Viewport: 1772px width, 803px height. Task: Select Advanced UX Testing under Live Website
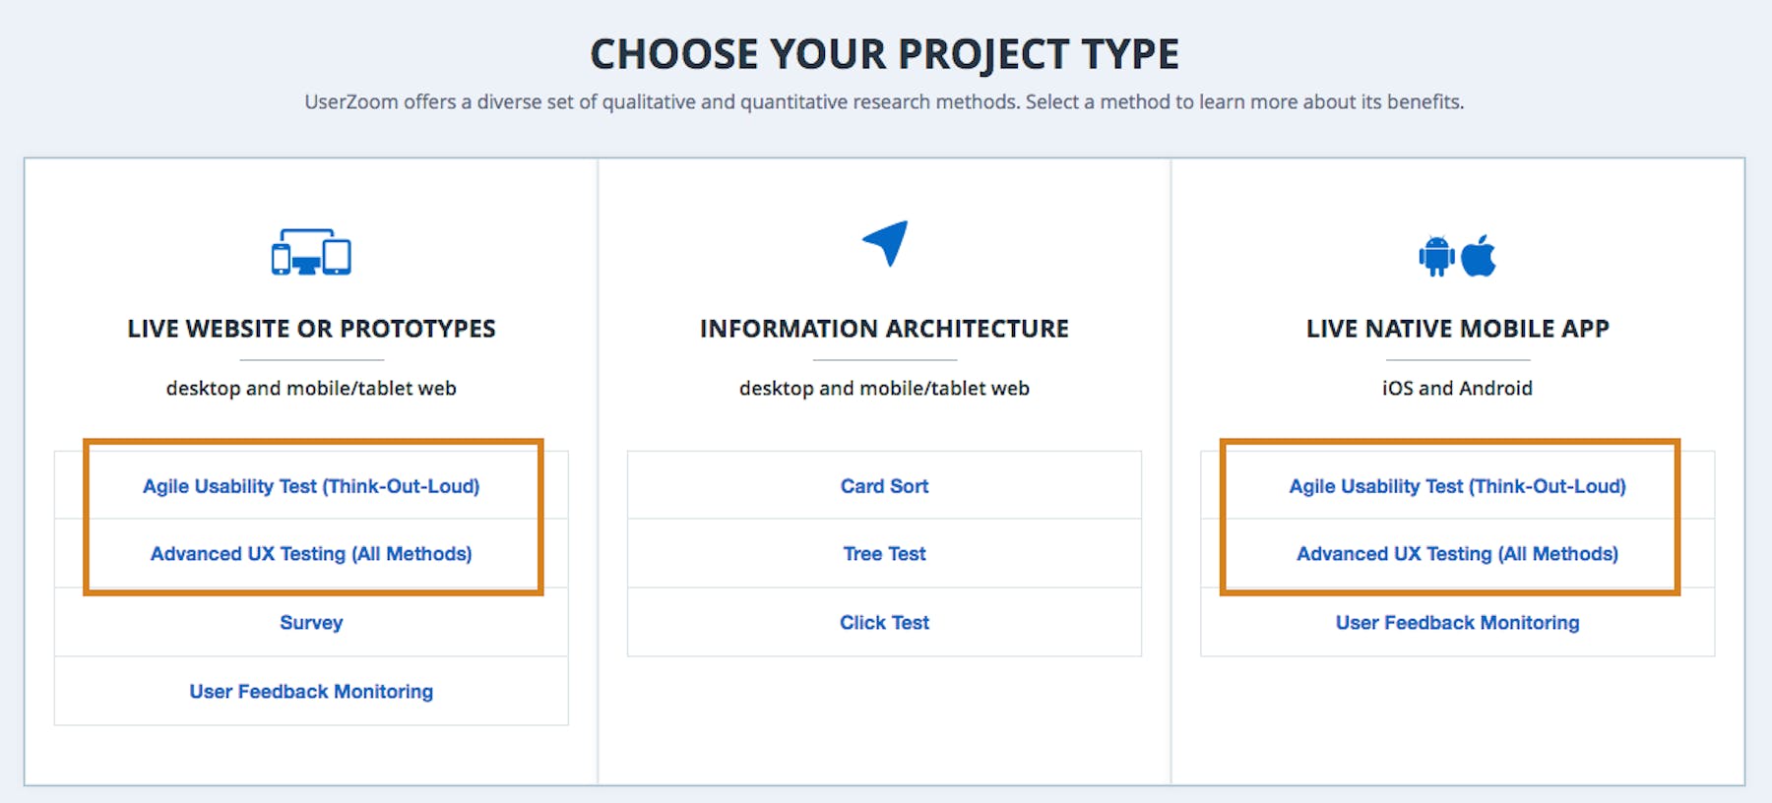tap(311, 554)
